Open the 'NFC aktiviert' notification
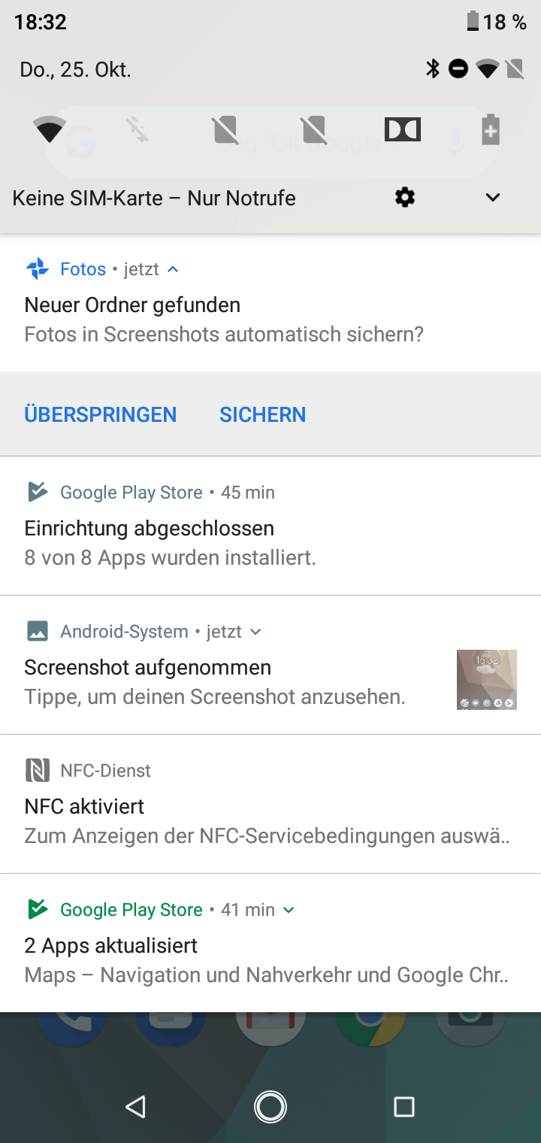541x1143 pixels. click(x=225, y=820)
